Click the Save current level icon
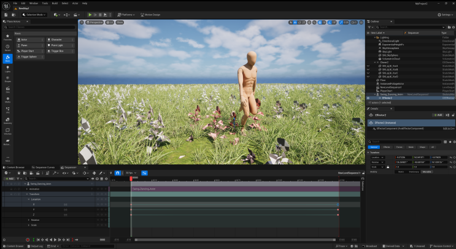Screen dimensions: 456x249 coord(7,14)
